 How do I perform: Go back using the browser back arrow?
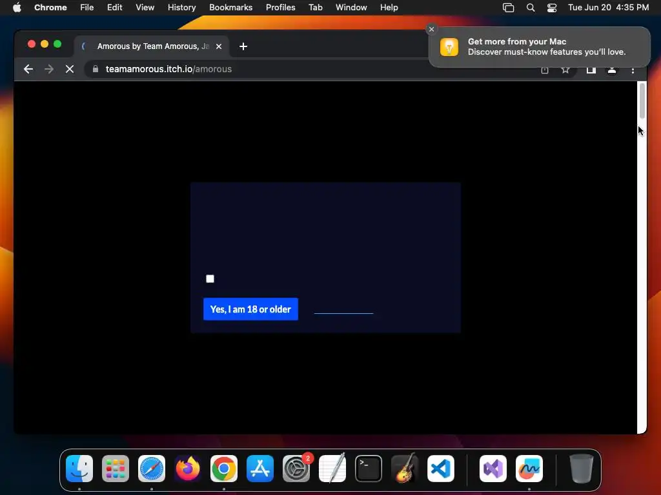[x=28, y=69]
